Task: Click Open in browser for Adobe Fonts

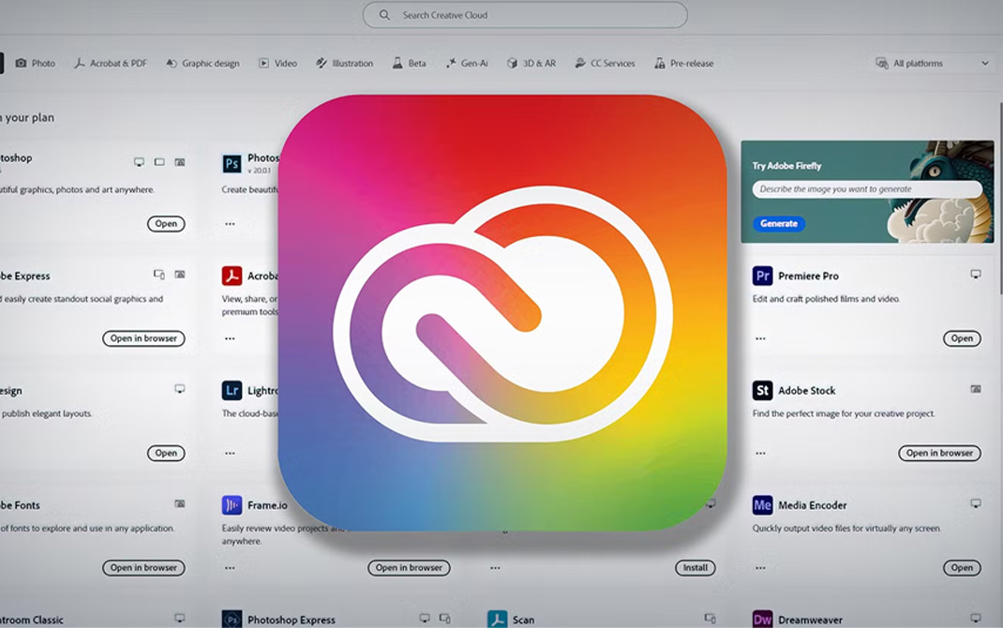Action: pyautogui.click(x=143, y=567)
